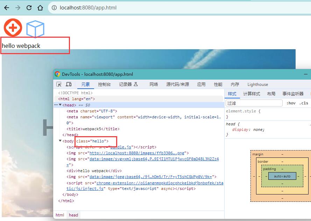Collapse the <head> node triangle

pos(60,105)
